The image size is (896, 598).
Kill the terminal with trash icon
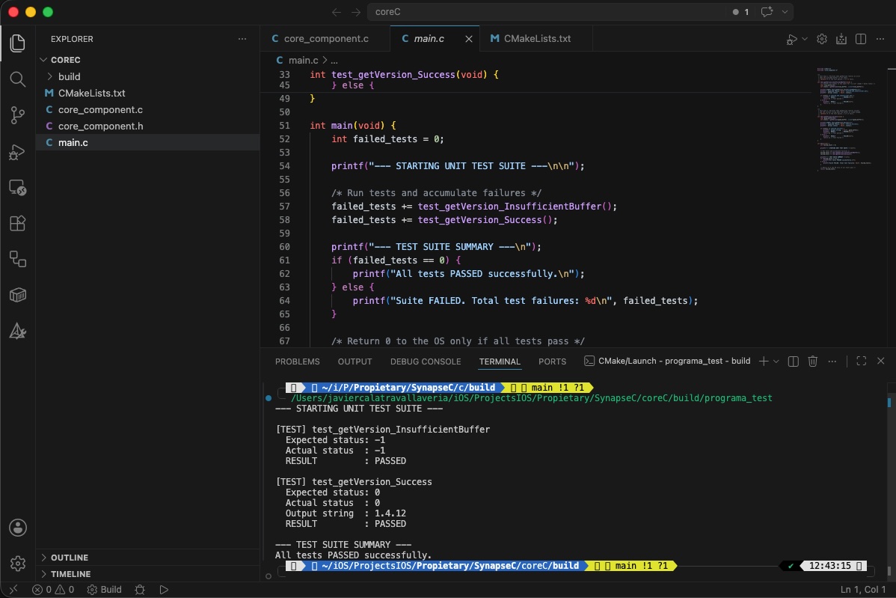click(812, 361)
